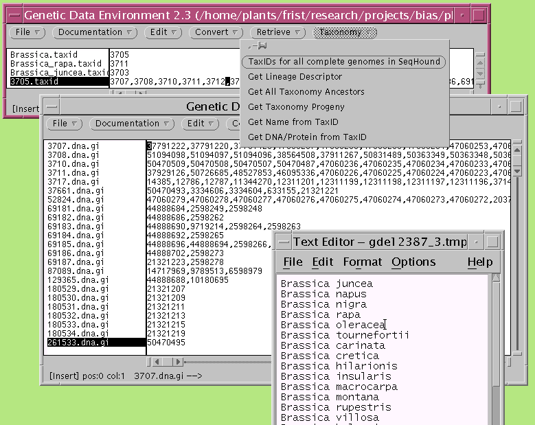Select Get DNA/Protein from TaxID
This screenshot has height=425, width=535.
[x=307, y=137]
